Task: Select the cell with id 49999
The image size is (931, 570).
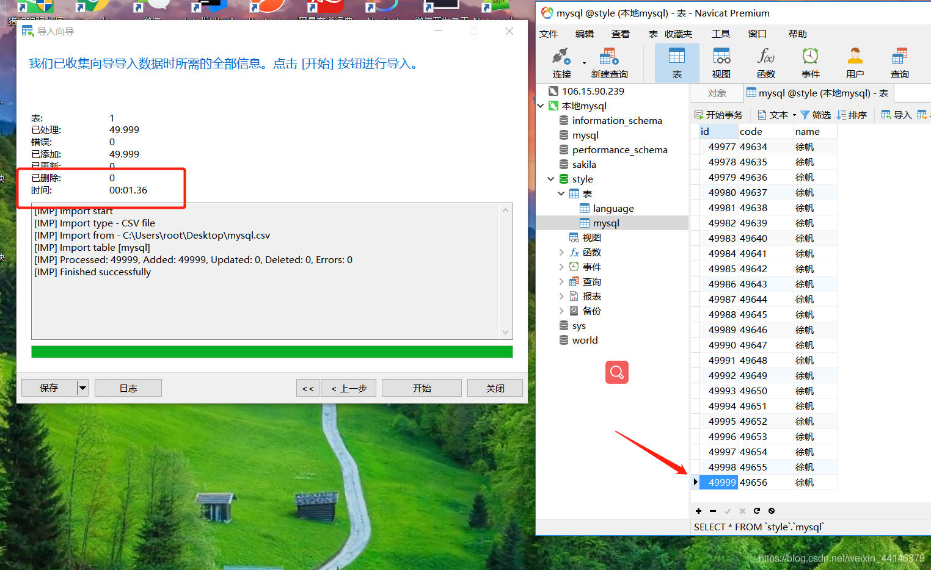Action: pos(718,482)
